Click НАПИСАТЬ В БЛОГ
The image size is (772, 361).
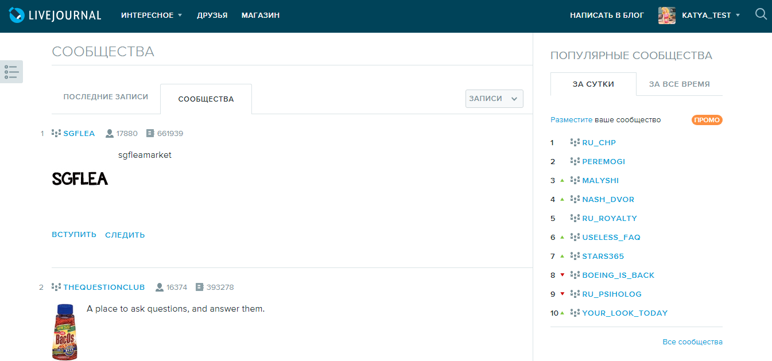coord(607,15)
